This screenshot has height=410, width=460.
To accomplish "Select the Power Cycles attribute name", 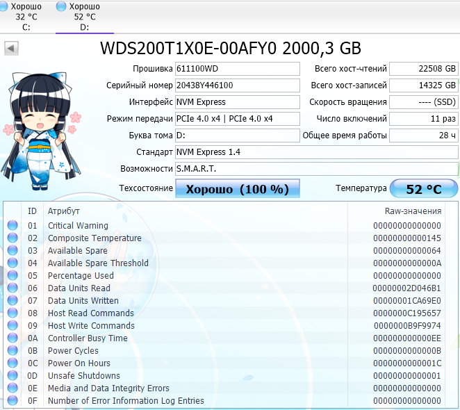I will click(73, 350).
